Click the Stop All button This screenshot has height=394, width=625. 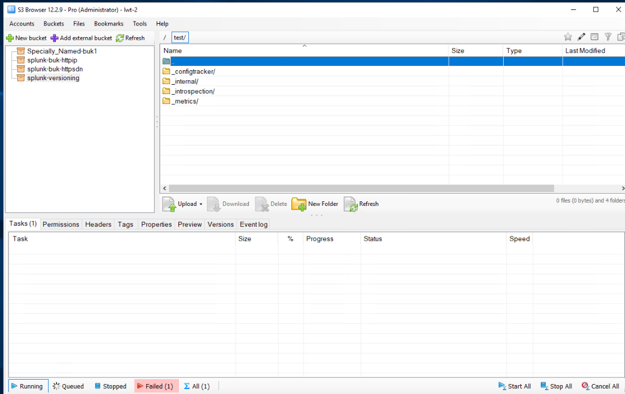point(556,386)
